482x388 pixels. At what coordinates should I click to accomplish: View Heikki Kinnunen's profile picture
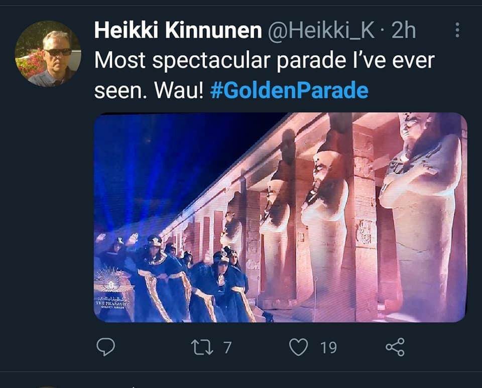[48, 53]
